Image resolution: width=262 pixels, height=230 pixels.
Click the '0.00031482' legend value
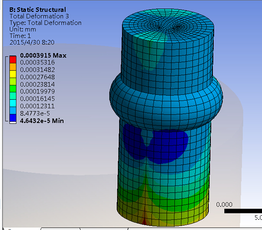(x=37, y=70)
